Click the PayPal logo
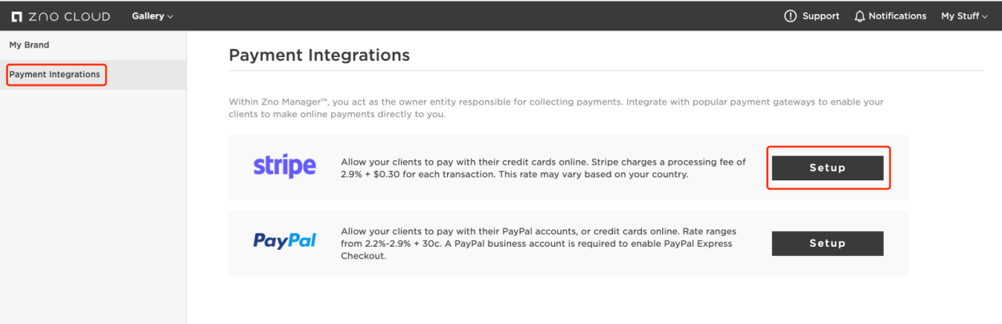 tap(284, 240)
